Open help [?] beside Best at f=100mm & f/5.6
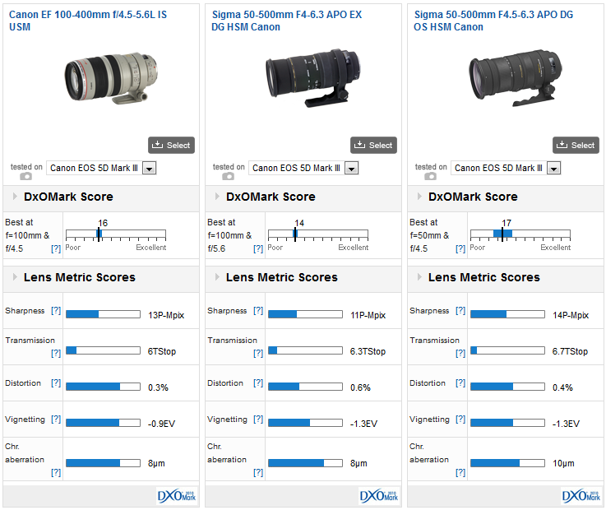Screen dimensions: 606x510 coord(258,248)
